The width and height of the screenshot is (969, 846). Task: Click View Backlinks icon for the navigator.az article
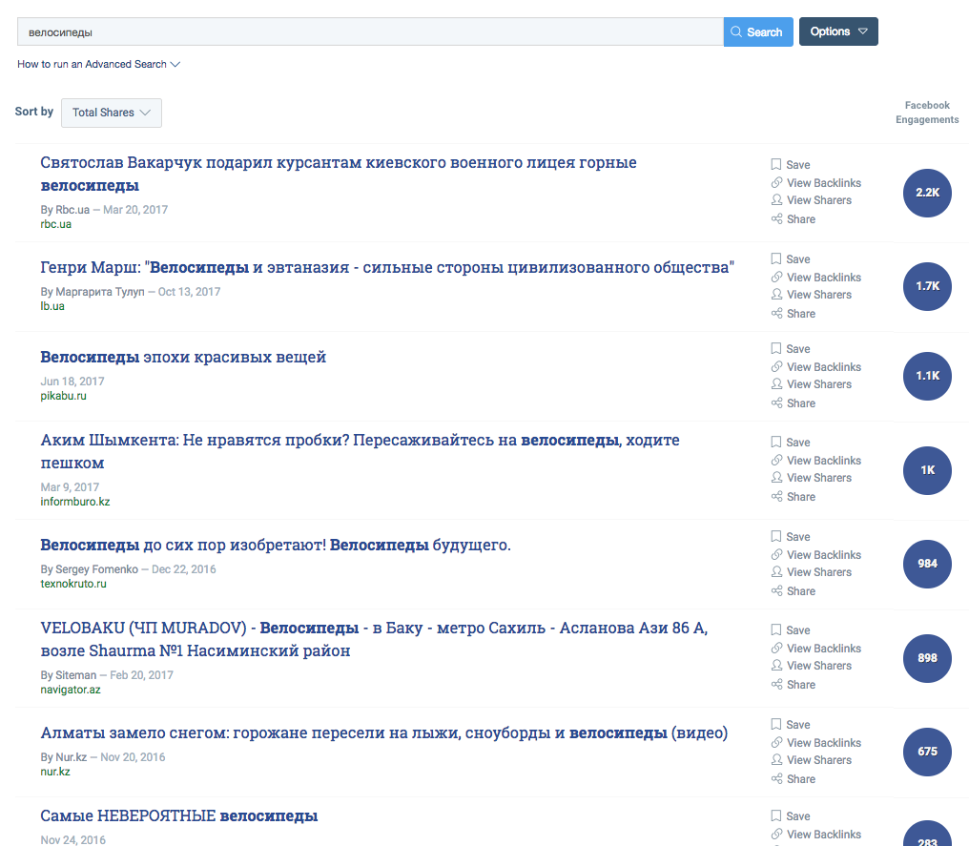tap(776, 648)
